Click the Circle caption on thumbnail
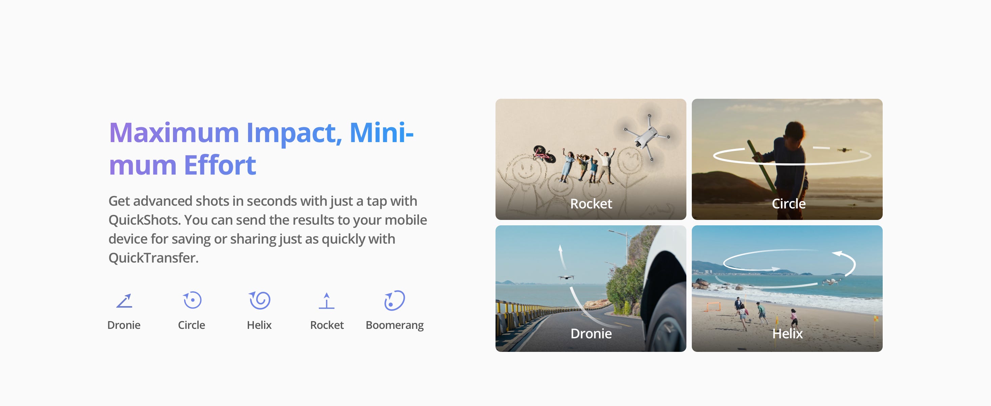The image size is (991, 406). (789, 204)
